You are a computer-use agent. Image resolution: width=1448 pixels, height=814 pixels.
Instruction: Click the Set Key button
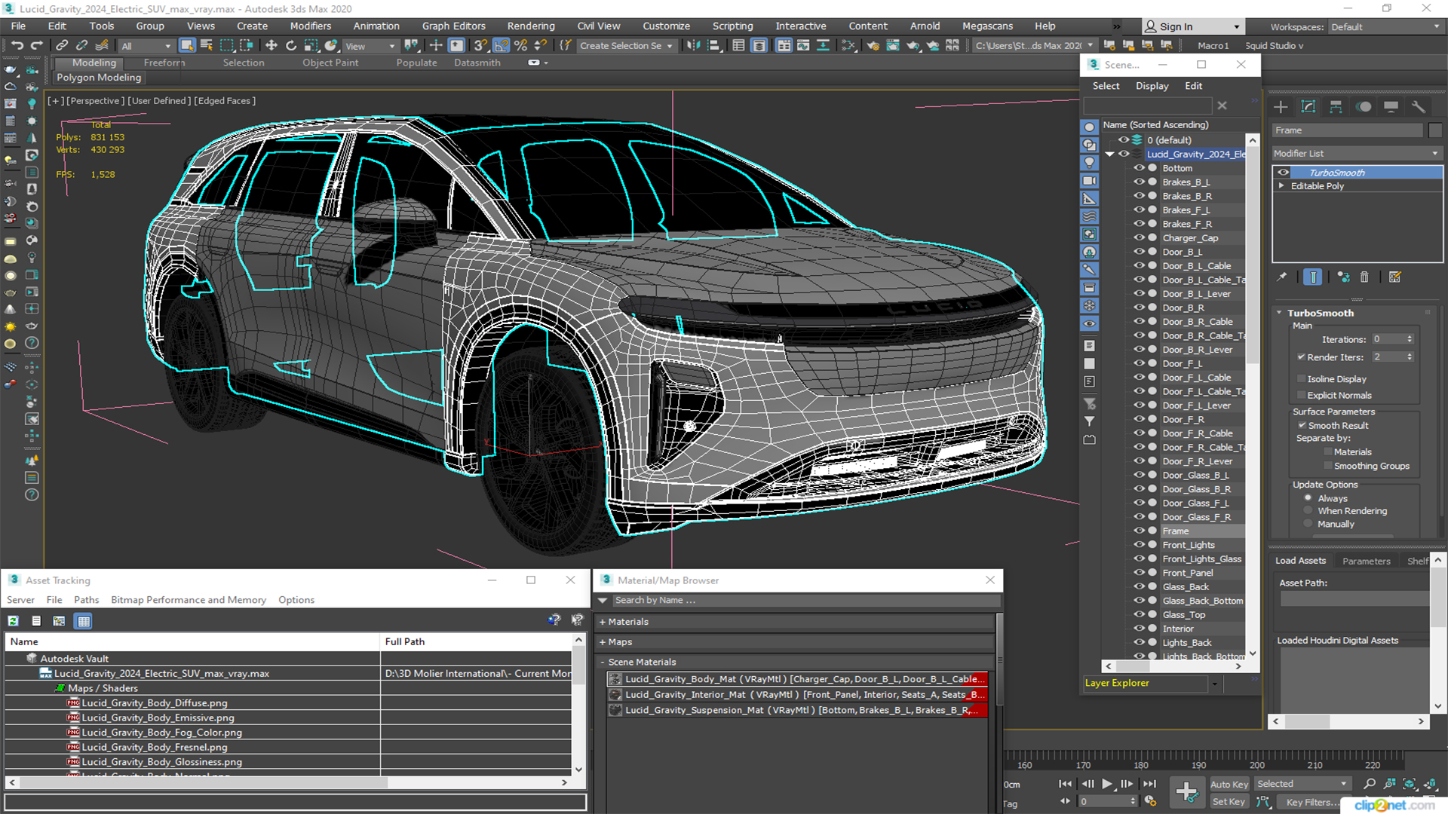(x=1229, y=802)
